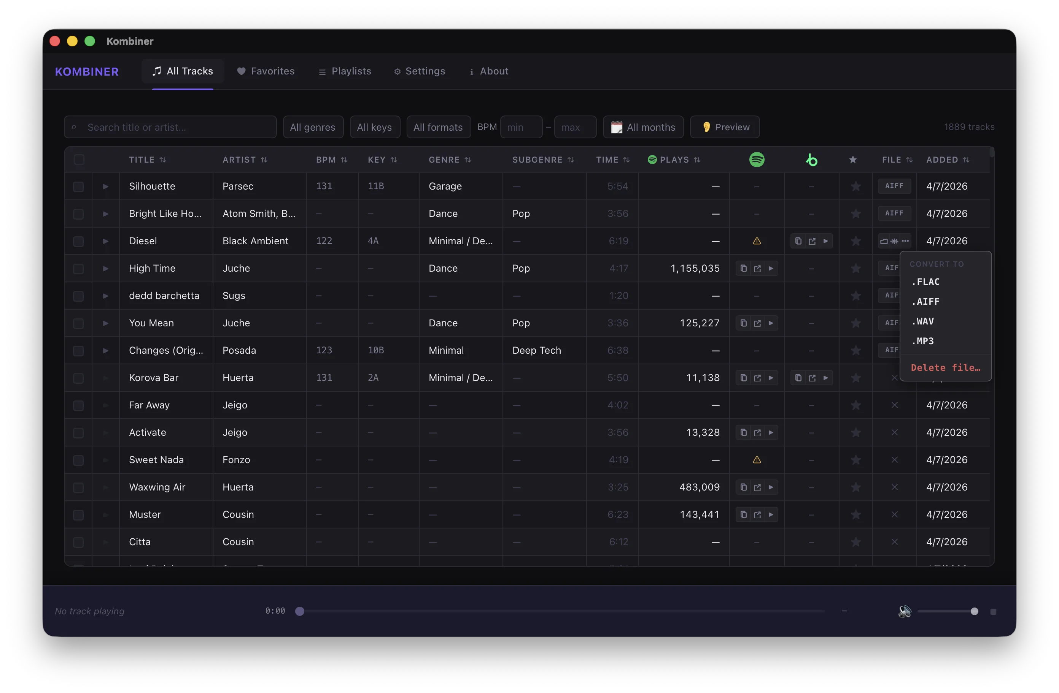
Task: Open the All formats dropdown
Action: click(438, 127)
